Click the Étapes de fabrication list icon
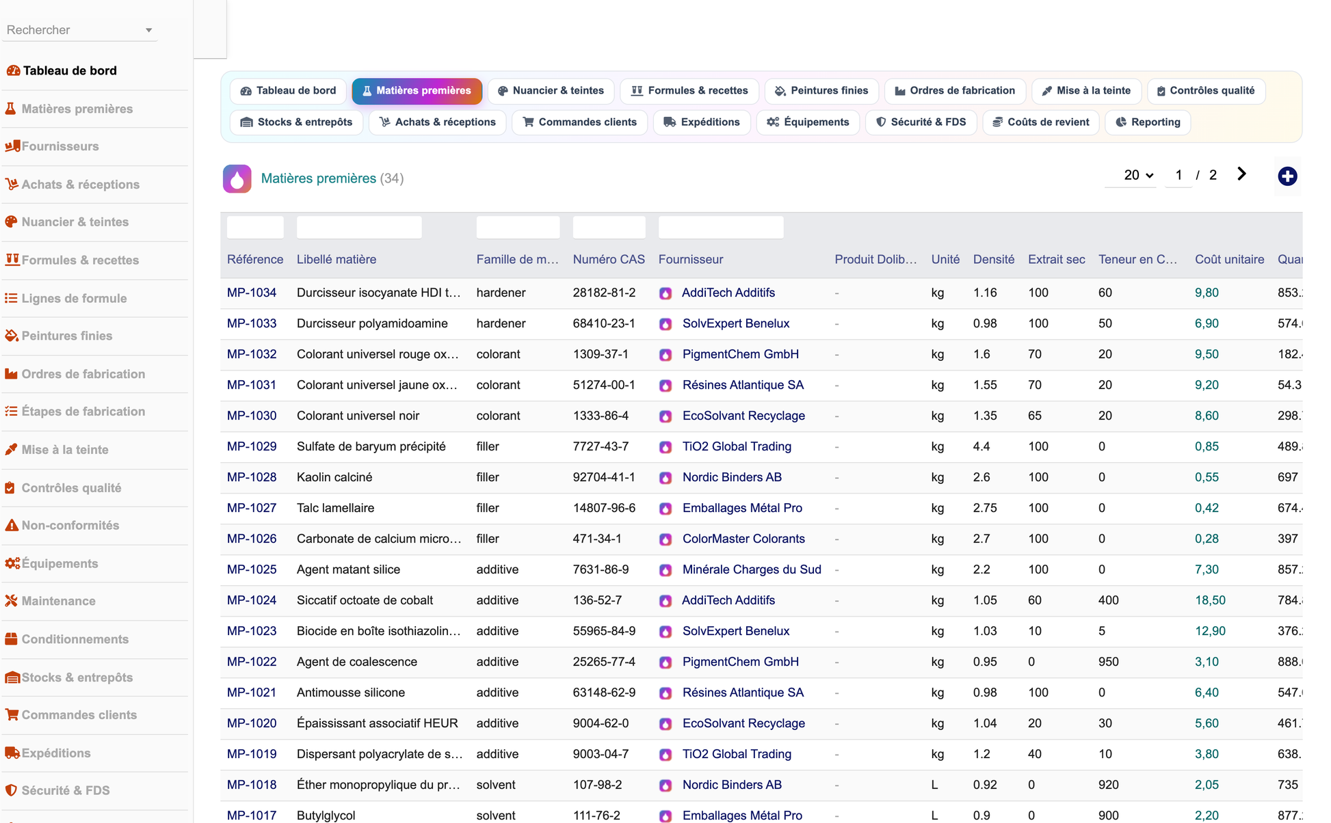1331x823 pixels. [x=12, y=411]
